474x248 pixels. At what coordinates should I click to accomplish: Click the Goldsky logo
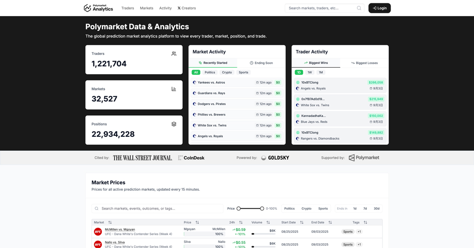click(x=275, y=158)
